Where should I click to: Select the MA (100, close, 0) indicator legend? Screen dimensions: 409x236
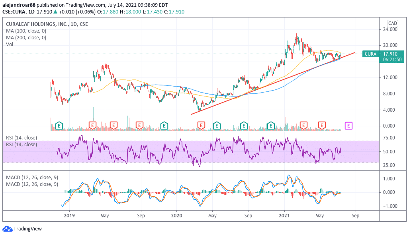click(26, 31)
